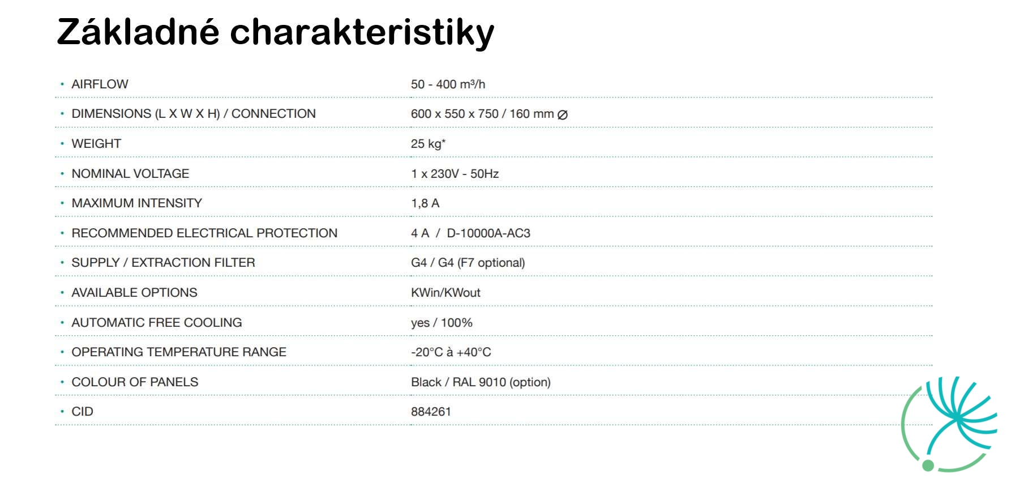Image resolution: width=1024 pixels, height=500 pixels.
Task: Select the 1 x 230V - 50Hz value
Action: coord(455,174)
